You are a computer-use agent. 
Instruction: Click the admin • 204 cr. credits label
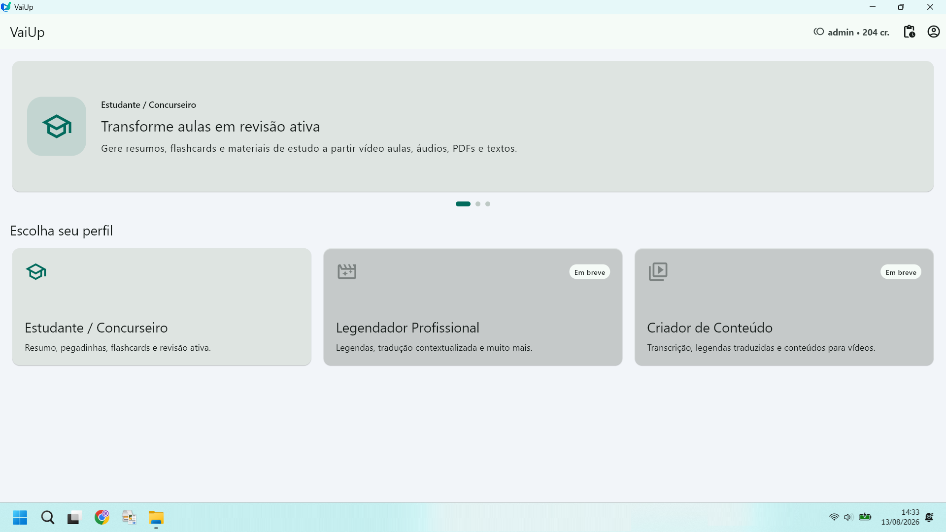[x=858, y=33]
